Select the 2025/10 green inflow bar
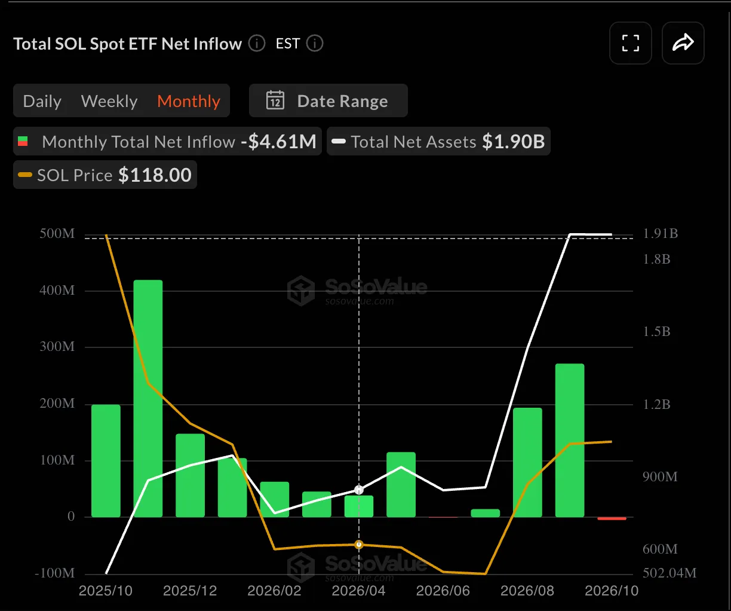 point(106,461)
